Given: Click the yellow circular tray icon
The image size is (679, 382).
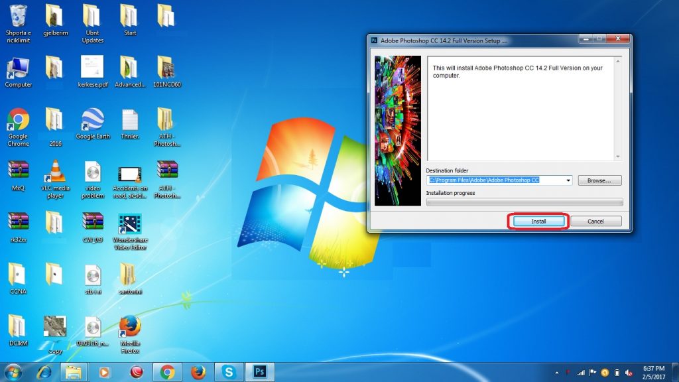Looking at the screenshot, I should point(605,373).
